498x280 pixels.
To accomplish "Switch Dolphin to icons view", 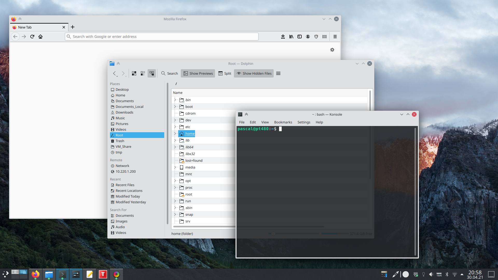I will click(x=134, y=73).
